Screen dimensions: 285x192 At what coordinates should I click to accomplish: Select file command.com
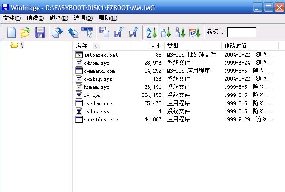99,71
